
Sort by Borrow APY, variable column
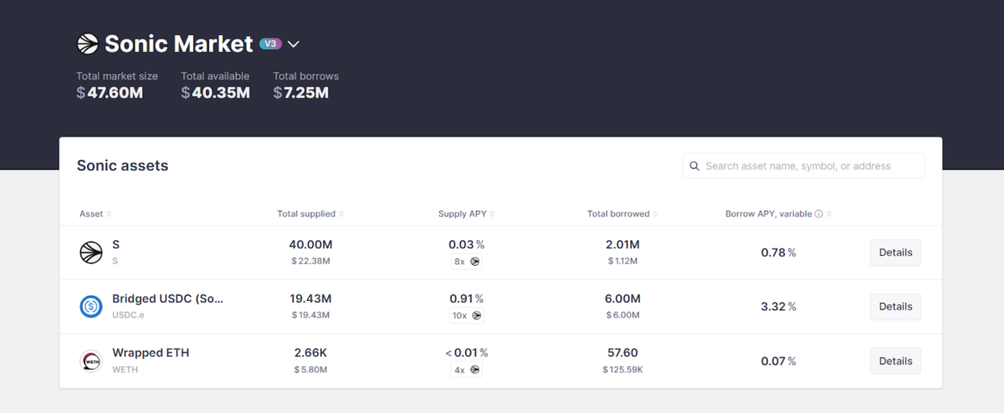778,214
